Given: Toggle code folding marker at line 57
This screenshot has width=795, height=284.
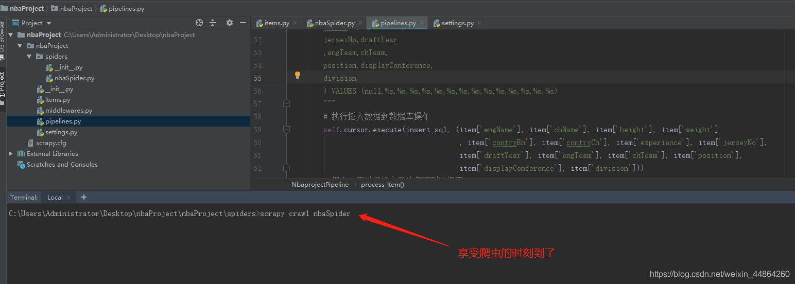Looking at the screenshot, I should (x=286, y=103).
